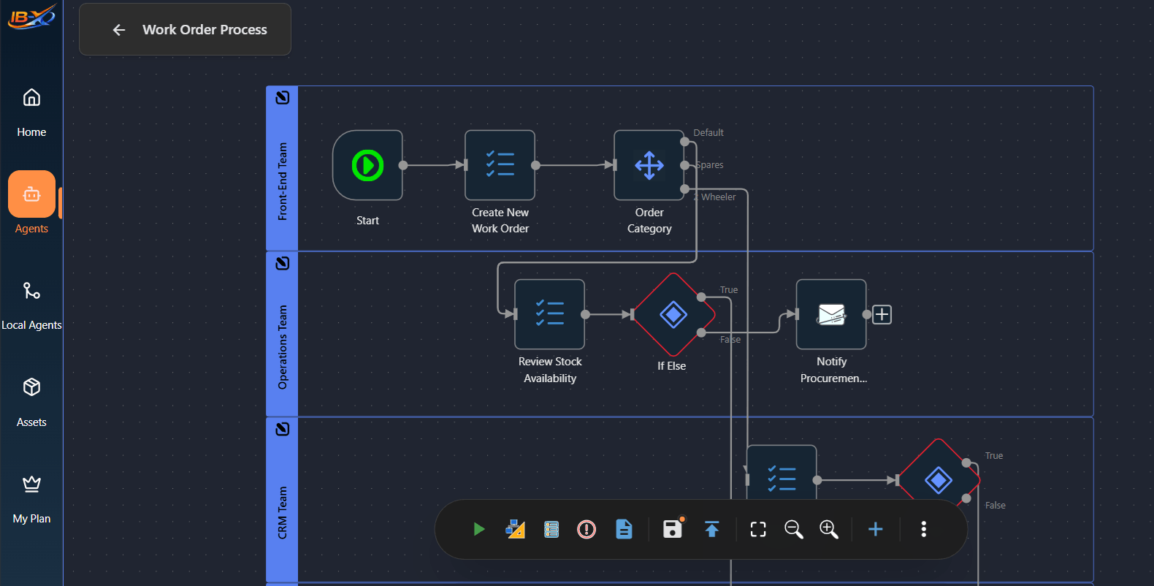Run the workflow with the green play button
1154x586 pixels.
(478, 529)
